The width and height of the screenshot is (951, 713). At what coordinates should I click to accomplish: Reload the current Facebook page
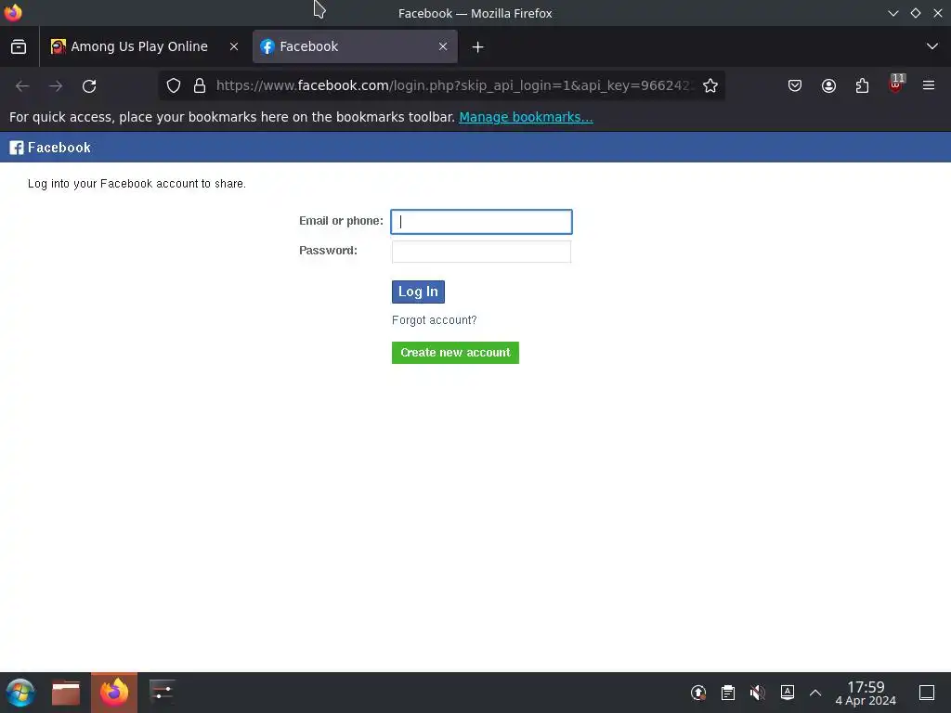coord(89,86)
